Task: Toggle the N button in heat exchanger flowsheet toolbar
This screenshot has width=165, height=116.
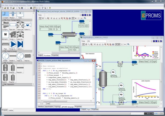Action: 73,18
